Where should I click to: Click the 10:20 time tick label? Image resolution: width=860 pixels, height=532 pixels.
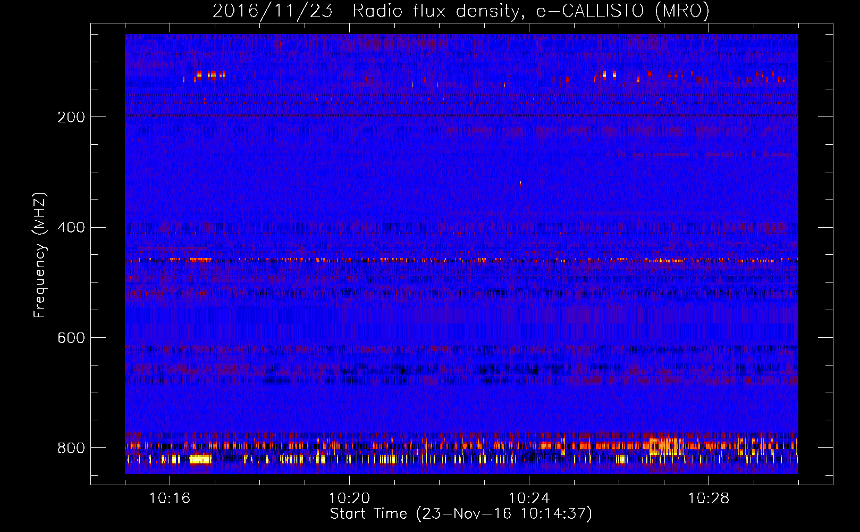pos(349,498)
